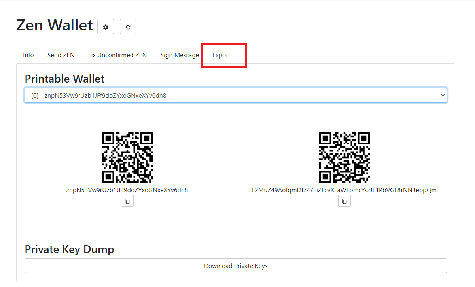Click the public address QR code
Screen dimensions: 475x287
[127, 158]
